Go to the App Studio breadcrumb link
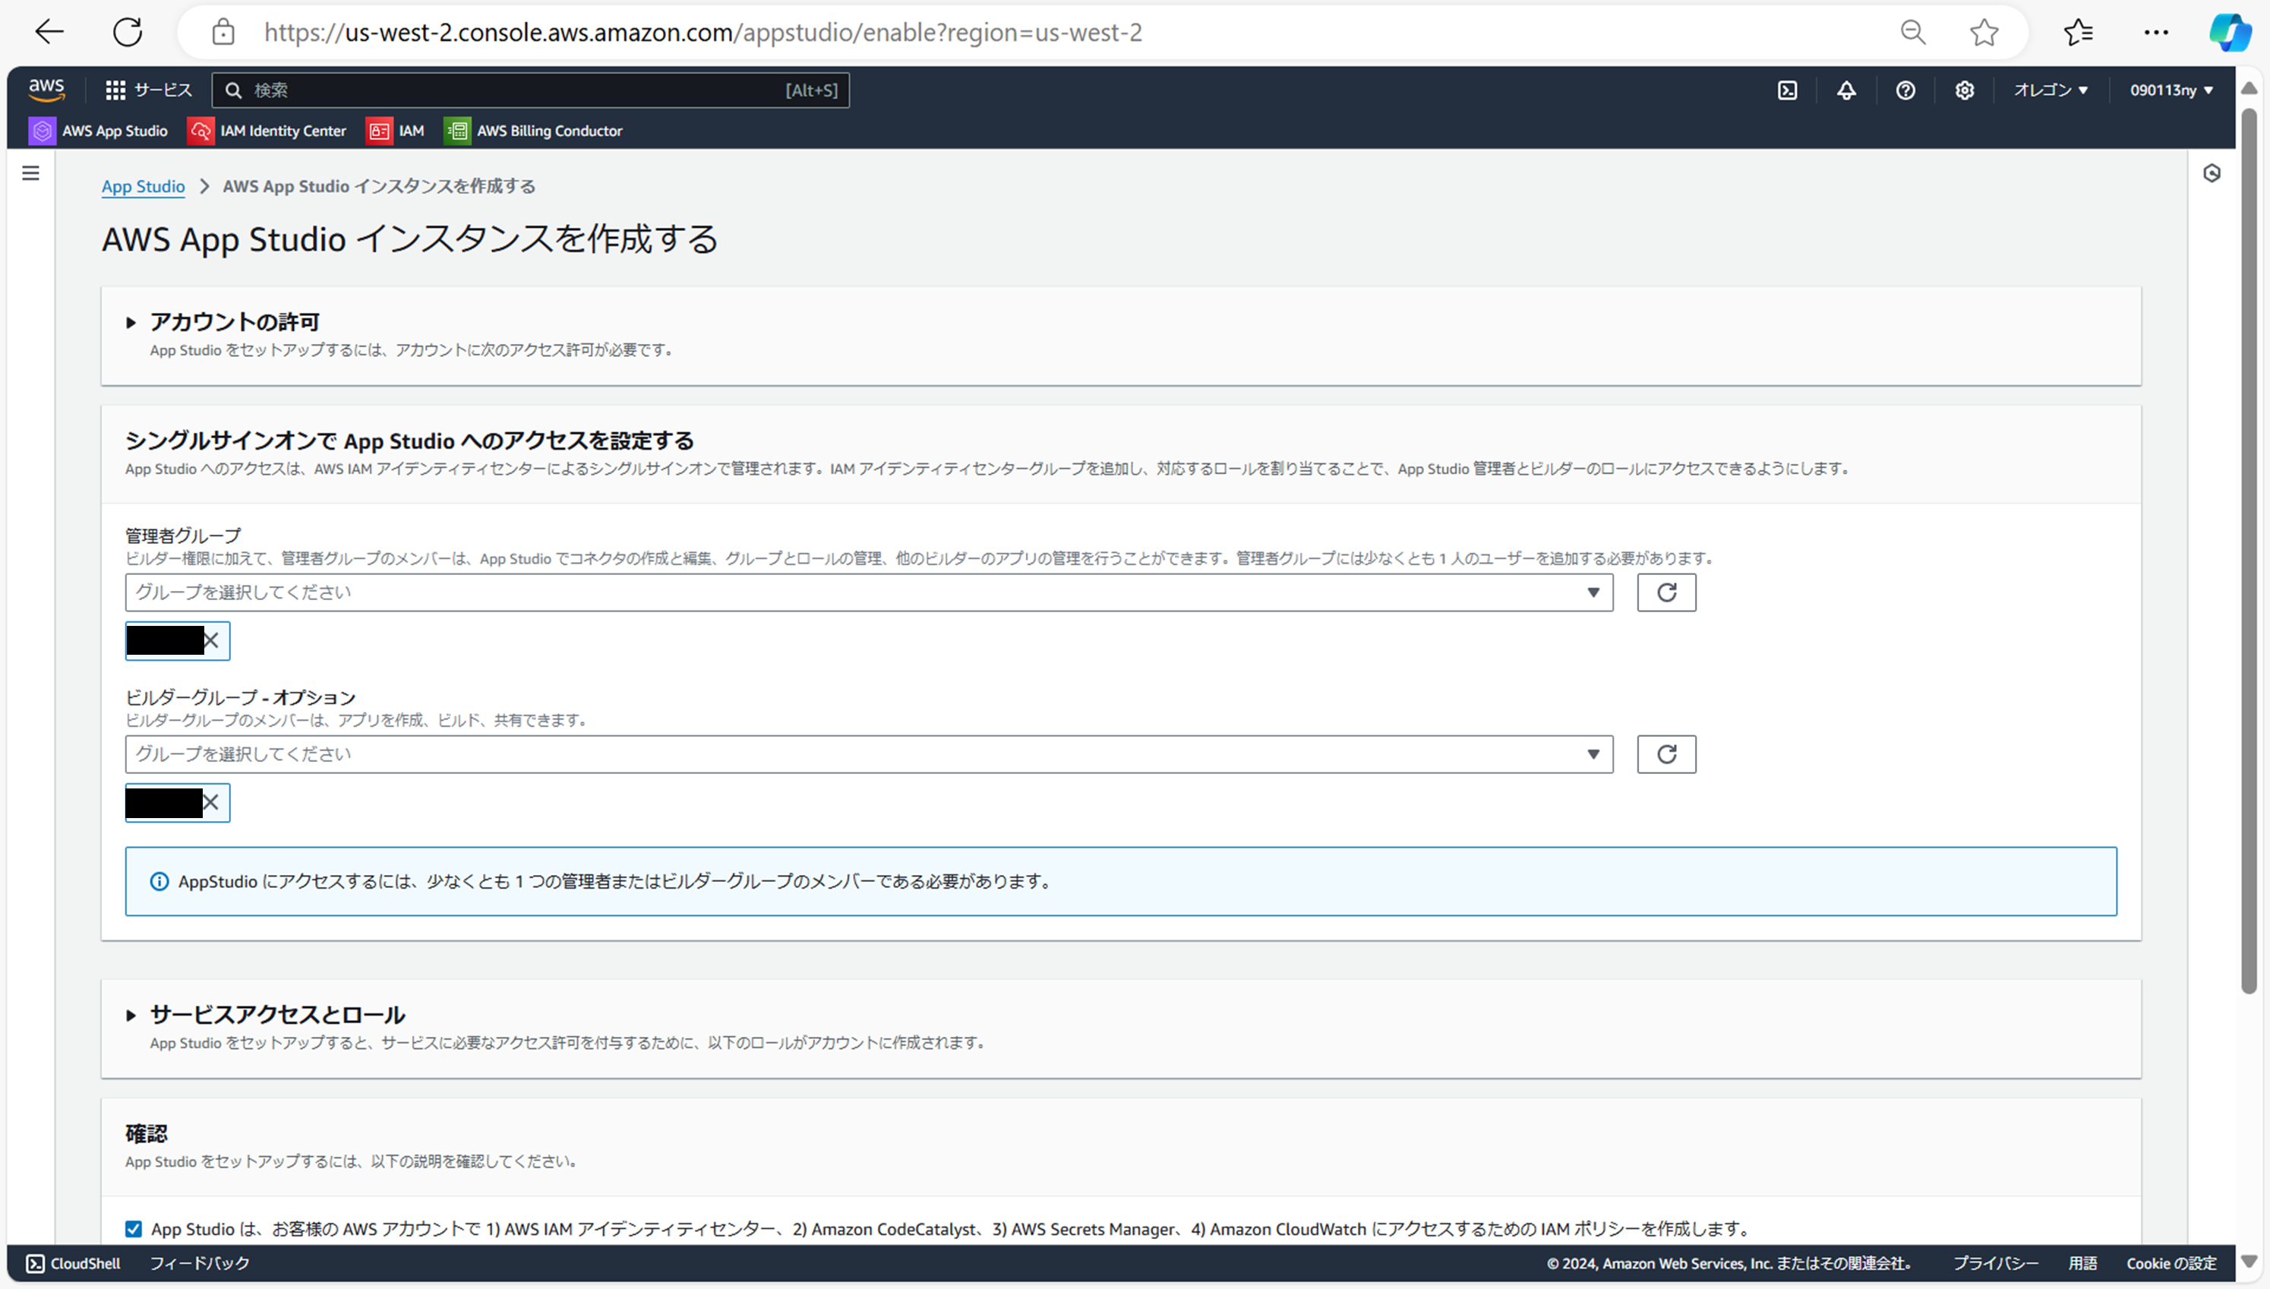Screen dimensions: 2270x1289 [x=143, y=186]
